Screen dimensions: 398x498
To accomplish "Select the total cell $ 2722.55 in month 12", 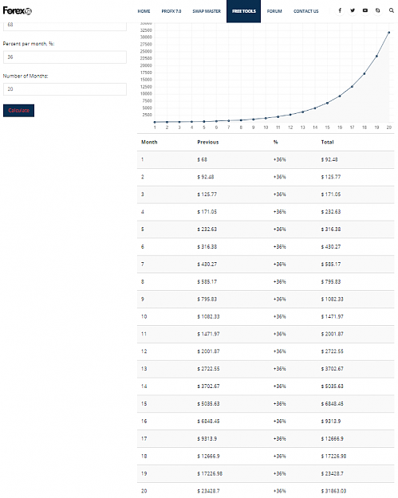I will tap(332, 351).
